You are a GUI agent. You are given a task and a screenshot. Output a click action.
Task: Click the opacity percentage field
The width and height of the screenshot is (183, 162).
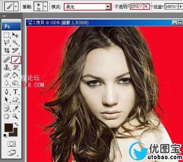[x=137, y=7]
